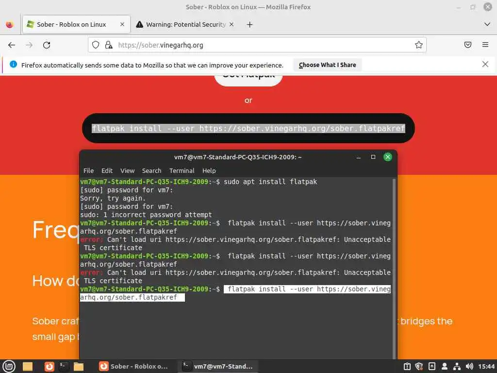Viewport: 497px width, 373px height.
Task: Close the Warning: Potential Security tab
Action: point(232,24)
